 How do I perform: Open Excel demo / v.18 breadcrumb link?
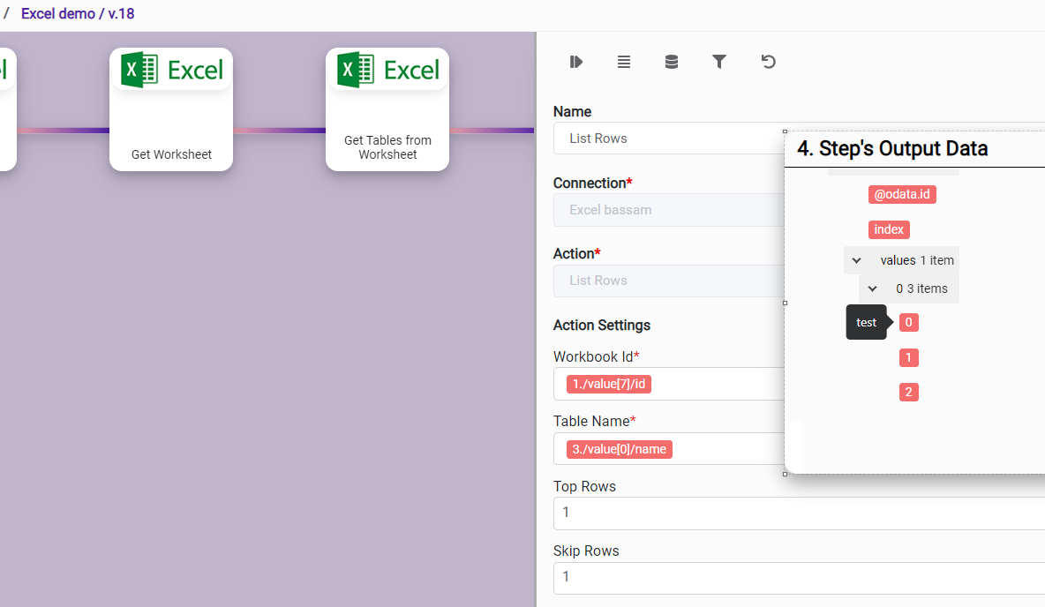[x=78, y=14]
